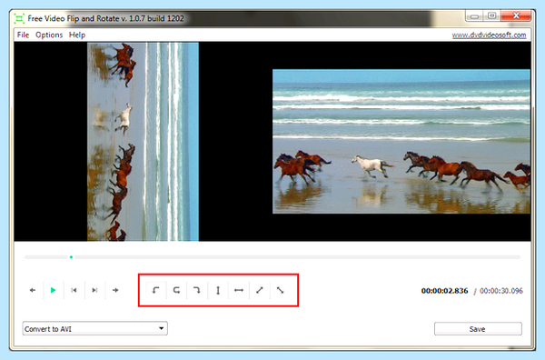Maximize the Free Video Flip window
545x360 pixels.
[491, 15]
